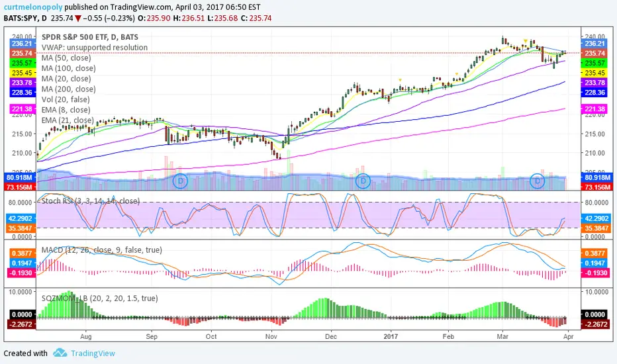Click the −0.55 (−0.23%) change text
Viewport: 617px width, 364px height.
(x=109, y=18)
